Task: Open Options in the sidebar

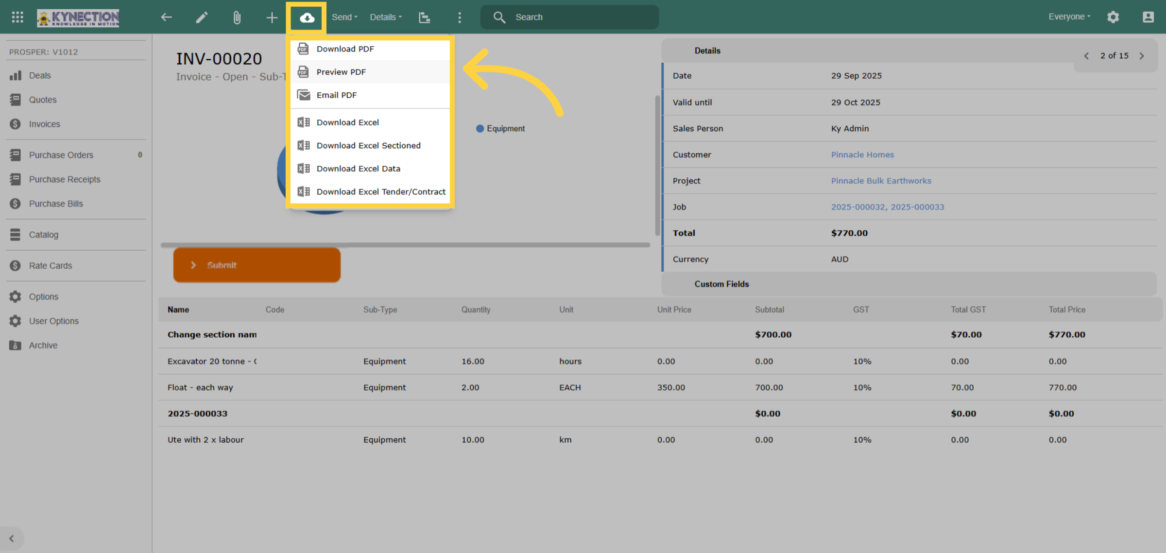Action: (x=76, y=297)
